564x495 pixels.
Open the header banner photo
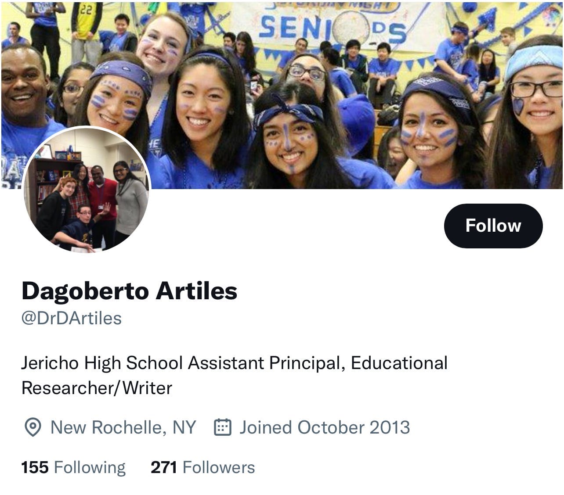[282, 94]
